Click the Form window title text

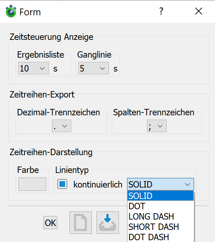(30, 12)
